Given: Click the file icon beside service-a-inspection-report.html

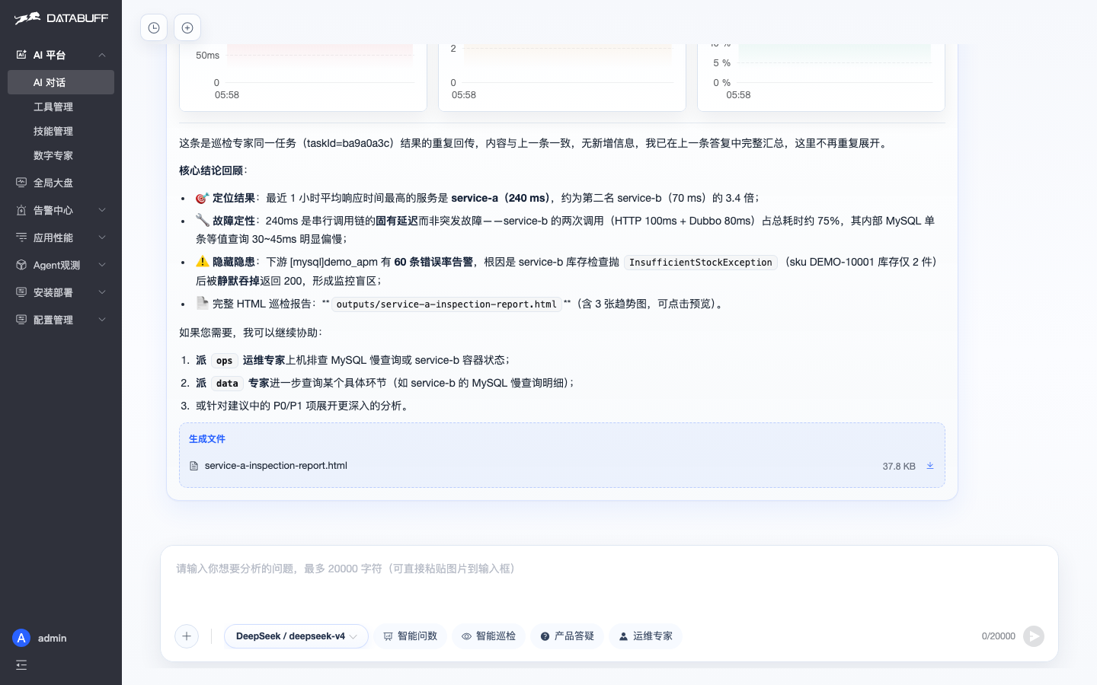Looking at the screenshot, I should pos(193,466).
